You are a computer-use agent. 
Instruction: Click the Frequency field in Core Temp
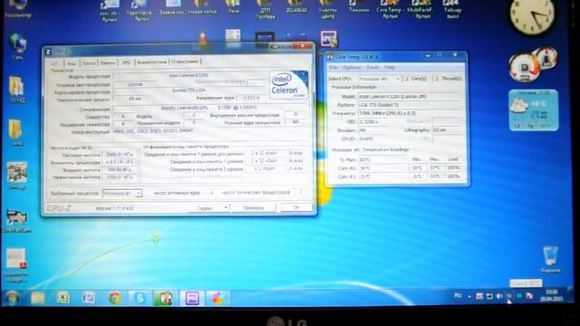coord(410,113)
